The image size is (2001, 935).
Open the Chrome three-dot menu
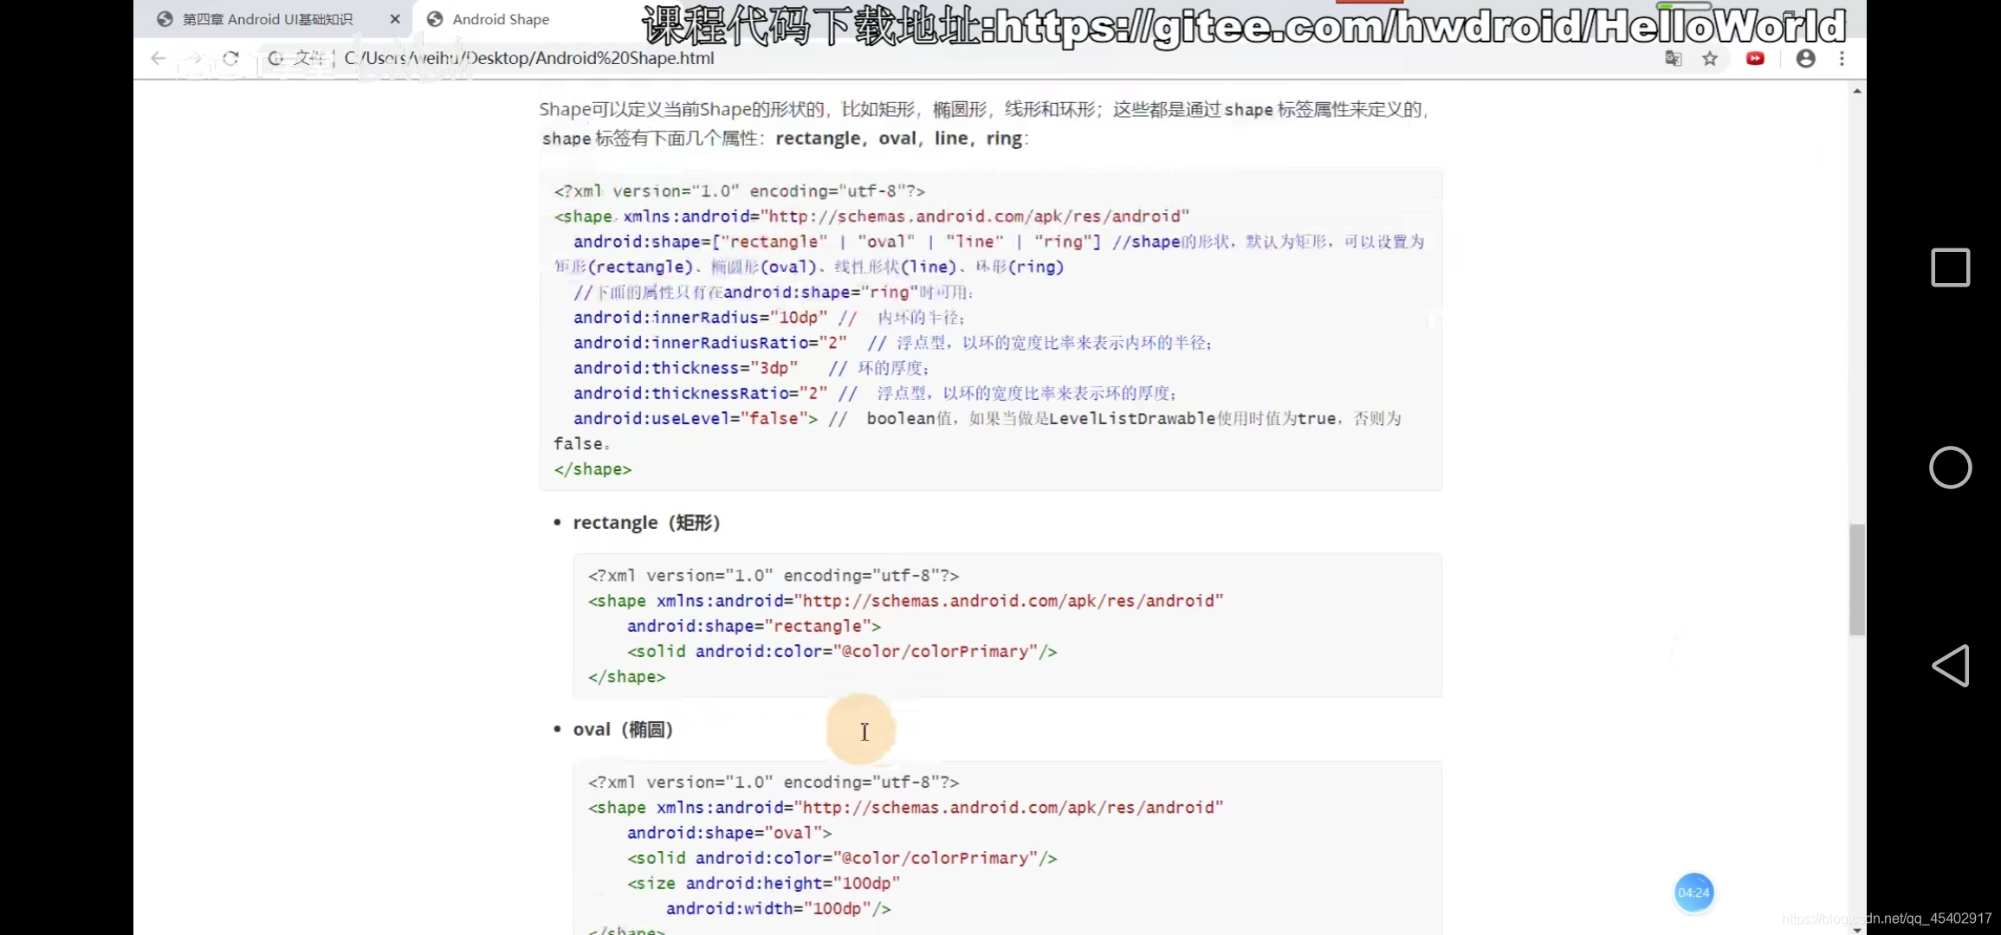1842,58
